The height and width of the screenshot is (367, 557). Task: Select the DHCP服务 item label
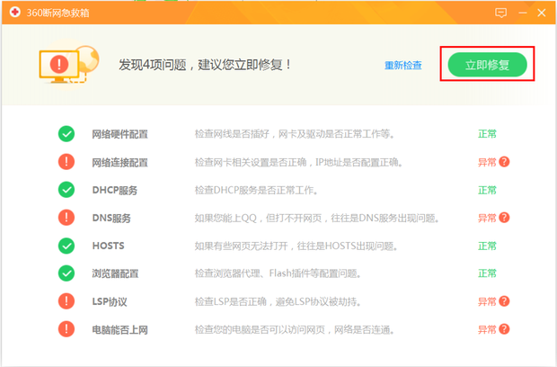[x=114, y=190]
